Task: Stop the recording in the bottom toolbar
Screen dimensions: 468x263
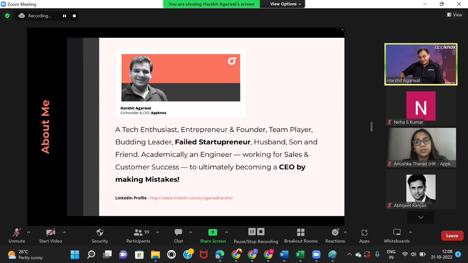Action: click(261, 232)
